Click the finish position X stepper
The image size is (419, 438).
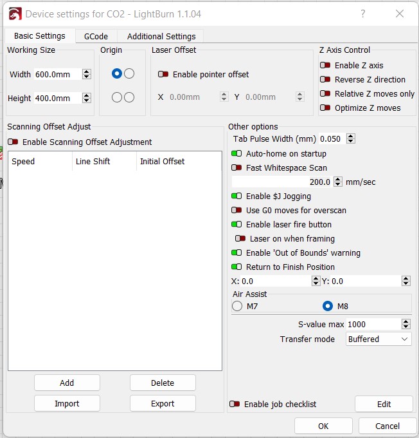[316, 281]
